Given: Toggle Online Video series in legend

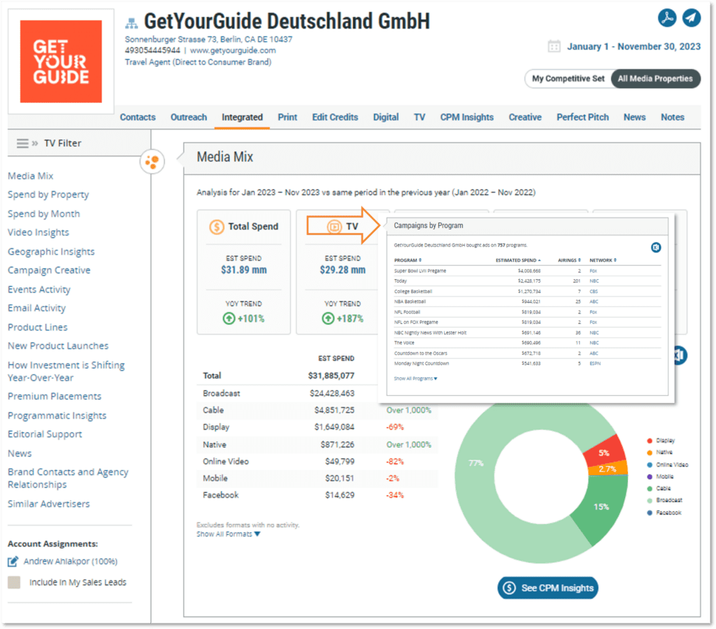Looking at the screenshot, I should [x=668, y=465].
